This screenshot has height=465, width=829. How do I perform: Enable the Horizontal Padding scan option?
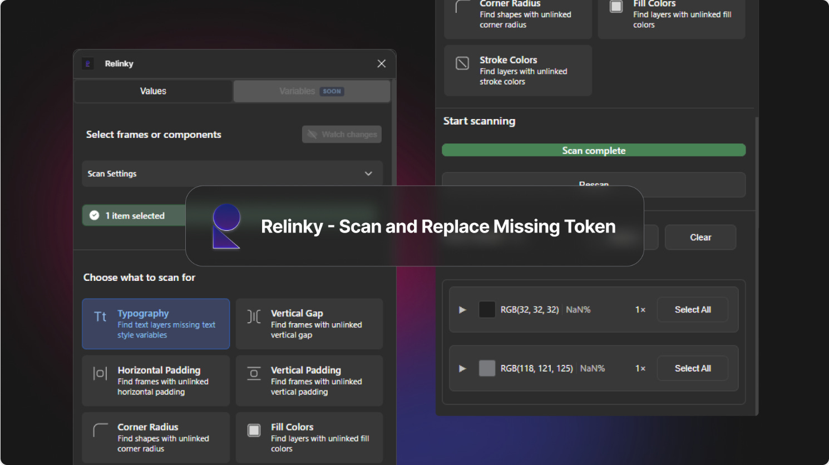[x=156, y=380]
